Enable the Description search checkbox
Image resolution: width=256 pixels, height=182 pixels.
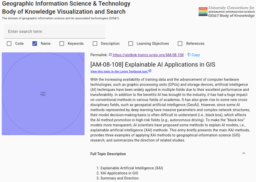tap(95, 44)
